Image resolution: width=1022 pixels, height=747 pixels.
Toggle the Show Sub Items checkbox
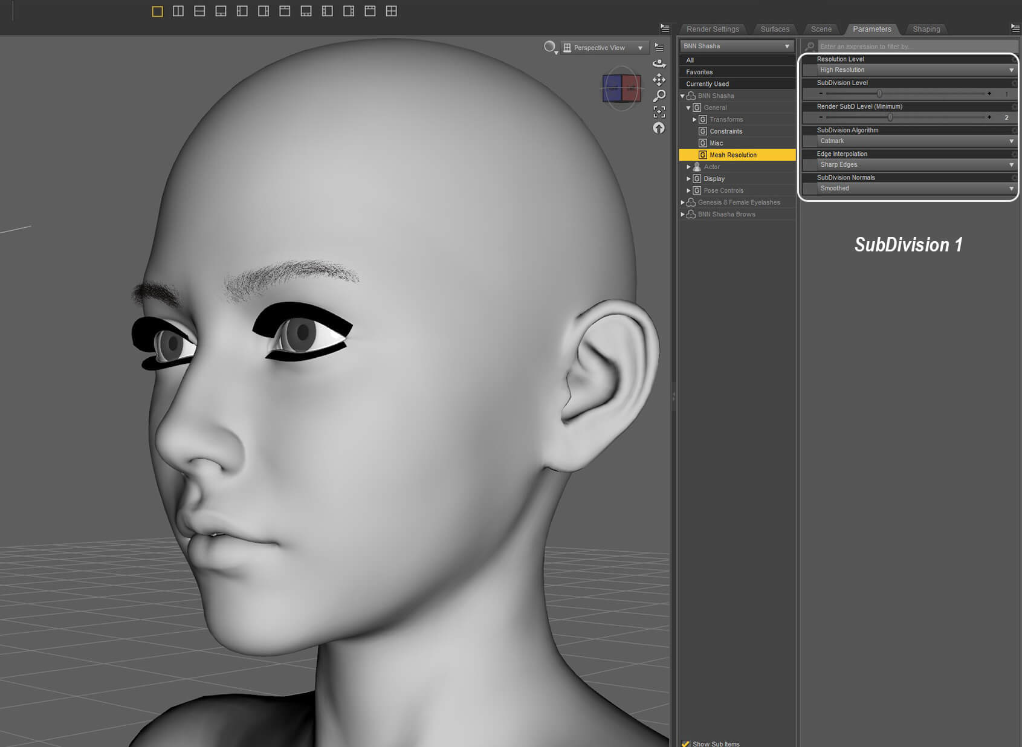click(x=685, y=743)
